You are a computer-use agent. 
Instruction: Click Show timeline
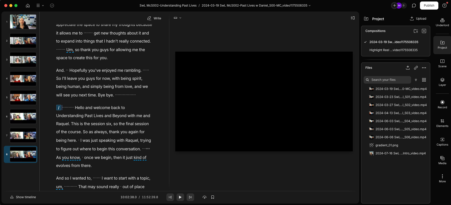23,197
